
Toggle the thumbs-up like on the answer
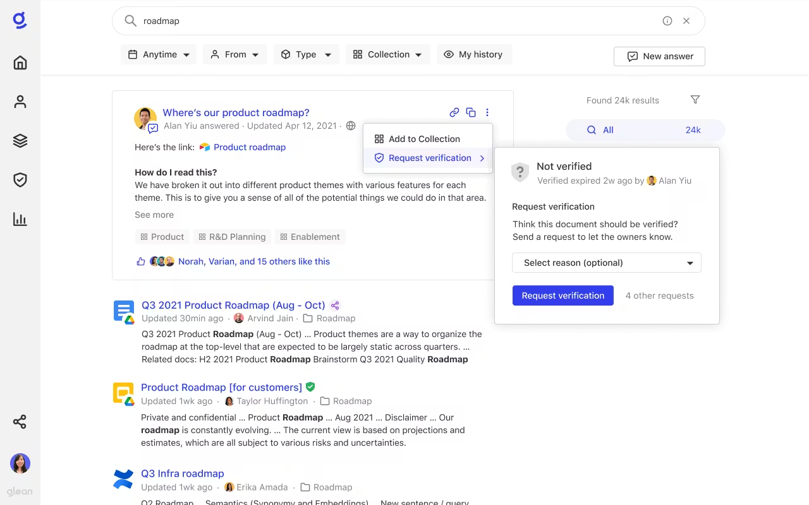coord(140,261)
